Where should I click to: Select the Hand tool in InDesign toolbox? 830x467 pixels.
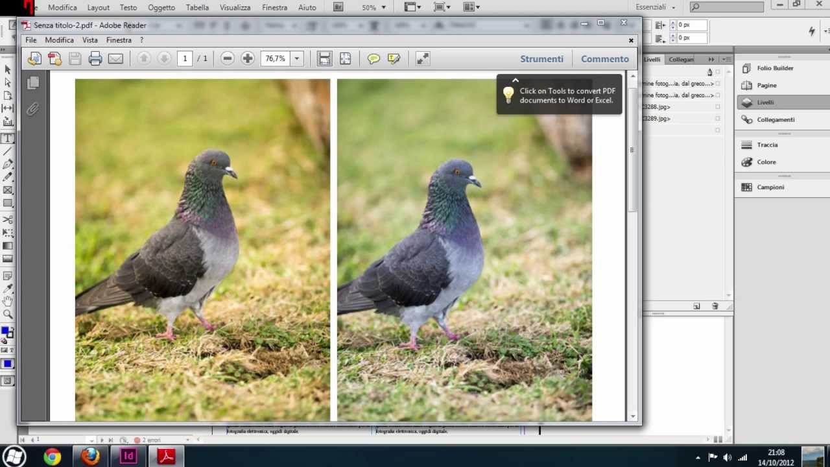pyautogui.click(x=8, y=301)
